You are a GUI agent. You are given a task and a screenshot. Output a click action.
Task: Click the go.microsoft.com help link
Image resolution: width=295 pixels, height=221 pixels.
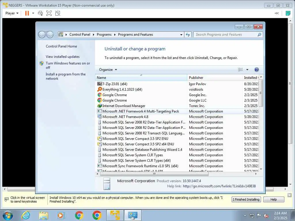point(219,186)
